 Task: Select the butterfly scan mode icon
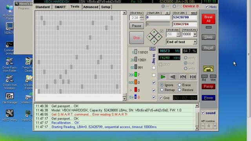coord(193,77)
